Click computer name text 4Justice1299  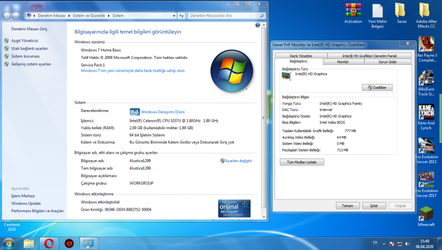(x=140, y=161)
